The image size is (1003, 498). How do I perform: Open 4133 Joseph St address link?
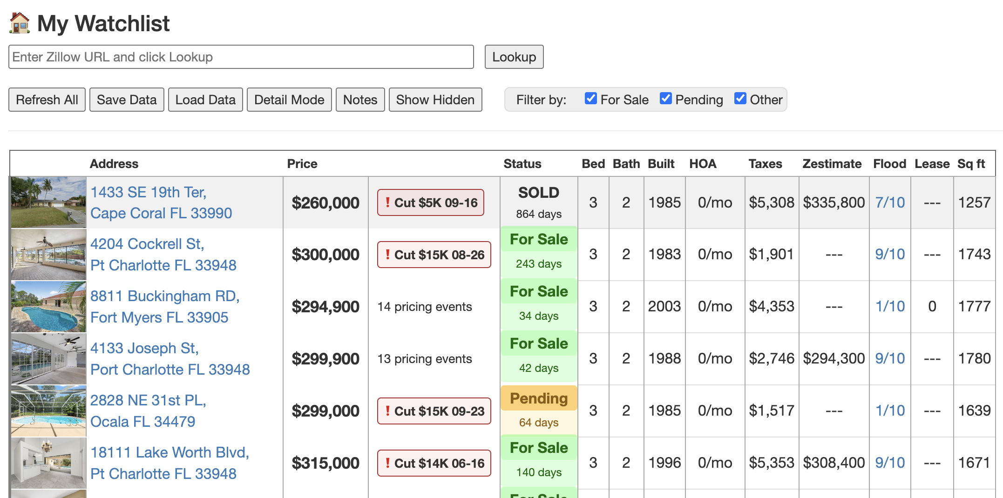(x=170, y=359)
